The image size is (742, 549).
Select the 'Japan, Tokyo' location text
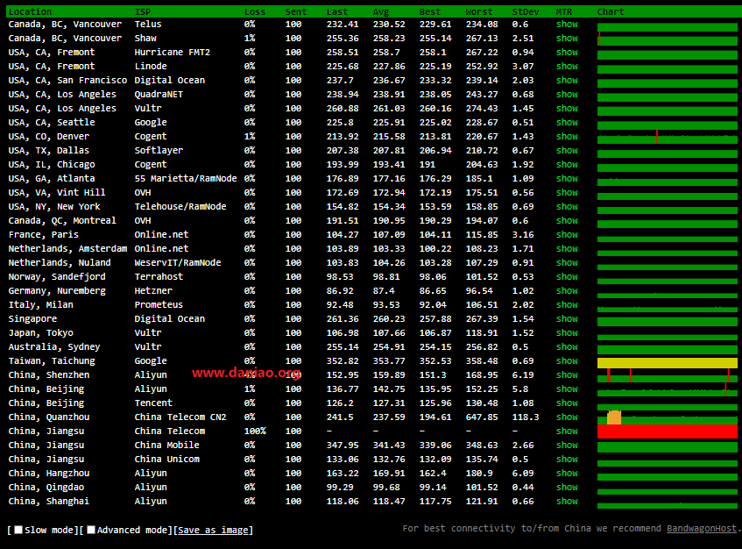coord(40,333)
